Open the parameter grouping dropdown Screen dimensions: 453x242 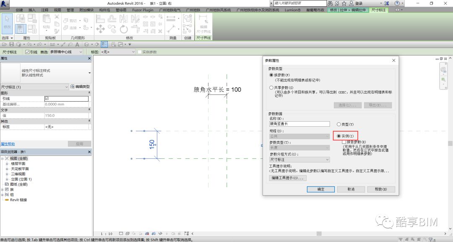pyautogui.click(x=299, y=159)
